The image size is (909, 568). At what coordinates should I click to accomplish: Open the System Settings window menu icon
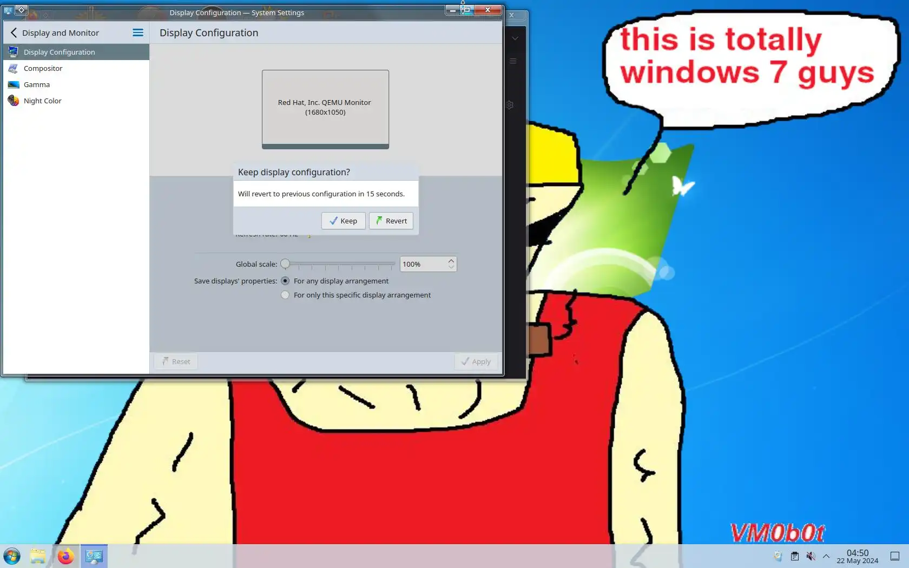pos(8,10)
